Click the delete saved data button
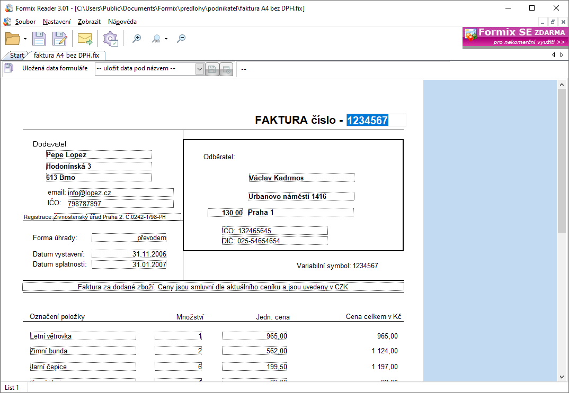The width and height of the screenshot is (569, 393). click(226, 69)
